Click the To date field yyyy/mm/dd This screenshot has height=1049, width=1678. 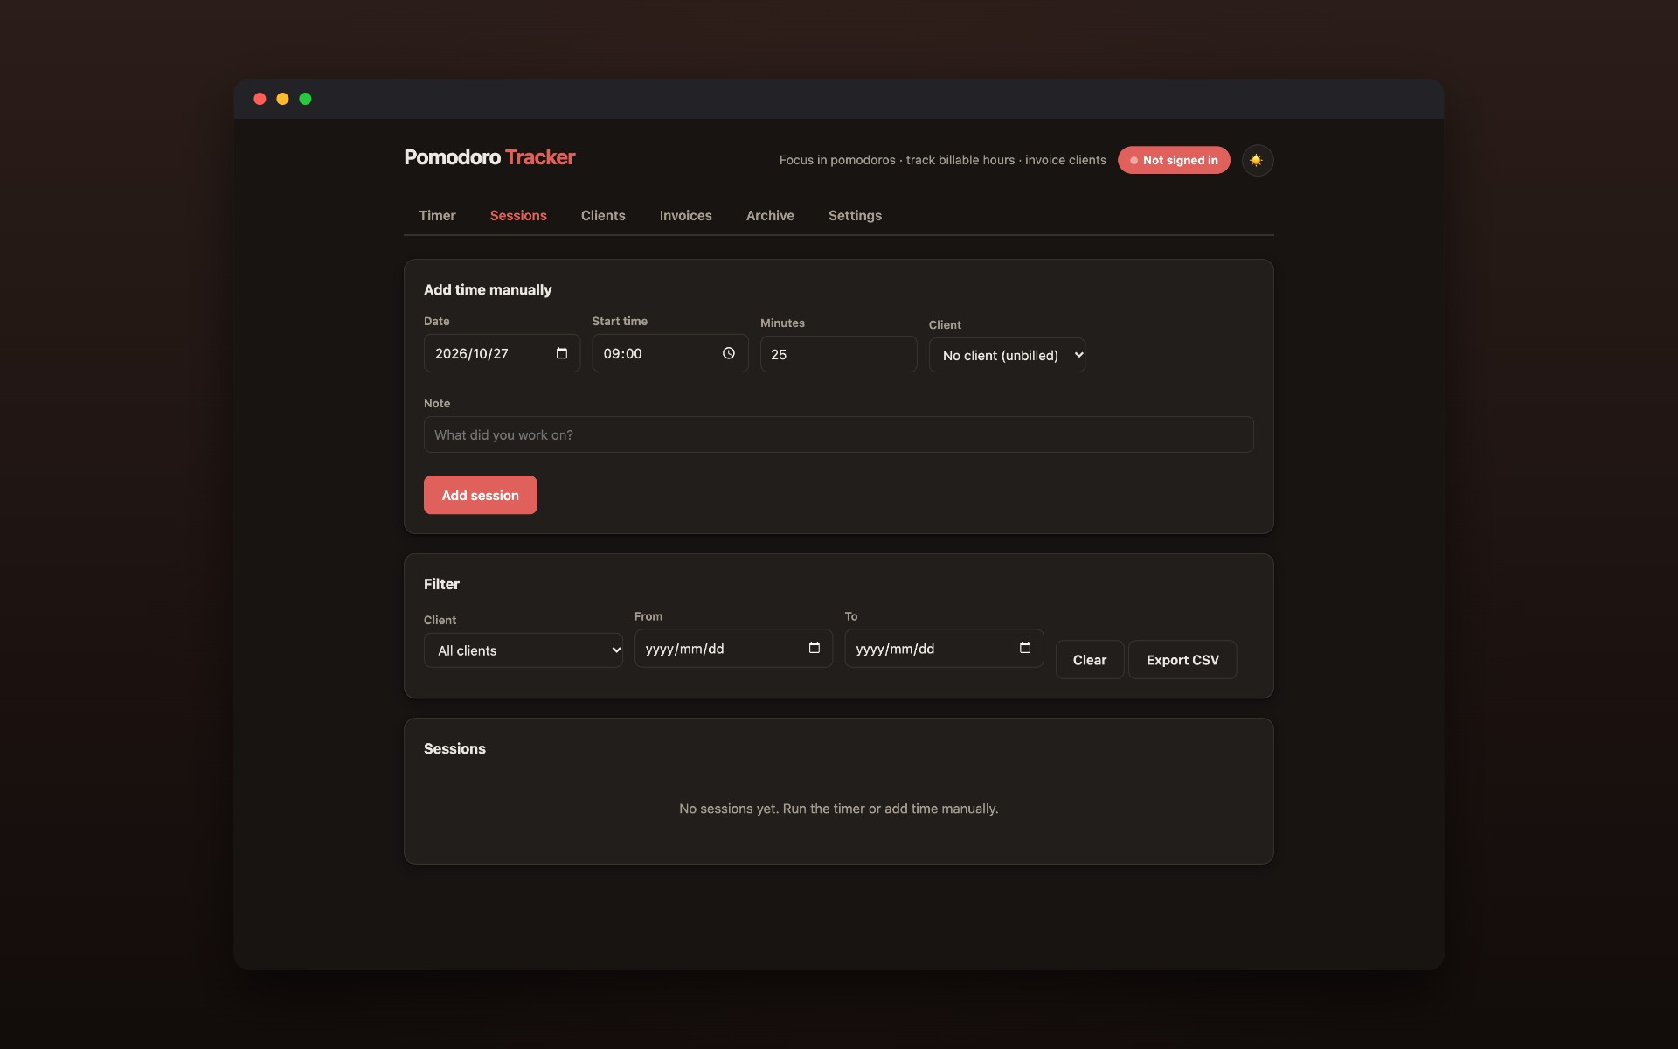pyautogui.click(x=944, y=649)
